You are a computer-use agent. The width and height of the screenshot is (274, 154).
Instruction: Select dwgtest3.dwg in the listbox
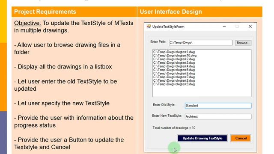click(174, 63)
